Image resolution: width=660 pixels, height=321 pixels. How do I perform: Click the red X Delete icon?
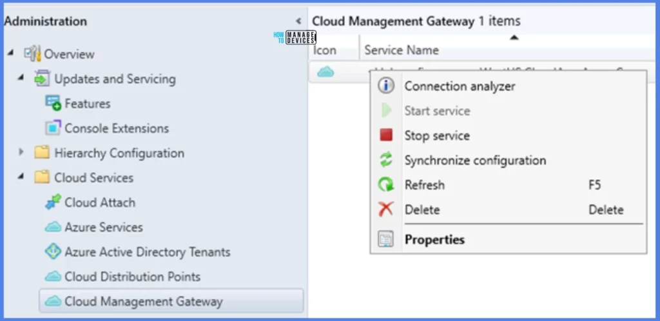[385, 209]
